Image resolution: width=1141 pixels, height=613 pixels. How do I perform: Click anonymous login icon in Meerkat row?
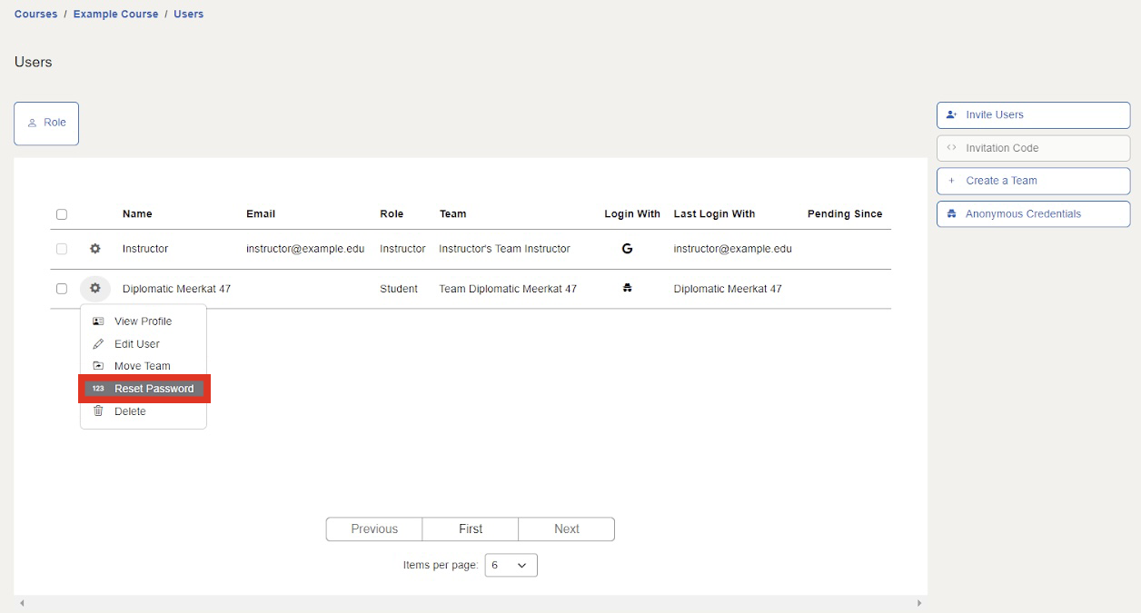[627, 288]
